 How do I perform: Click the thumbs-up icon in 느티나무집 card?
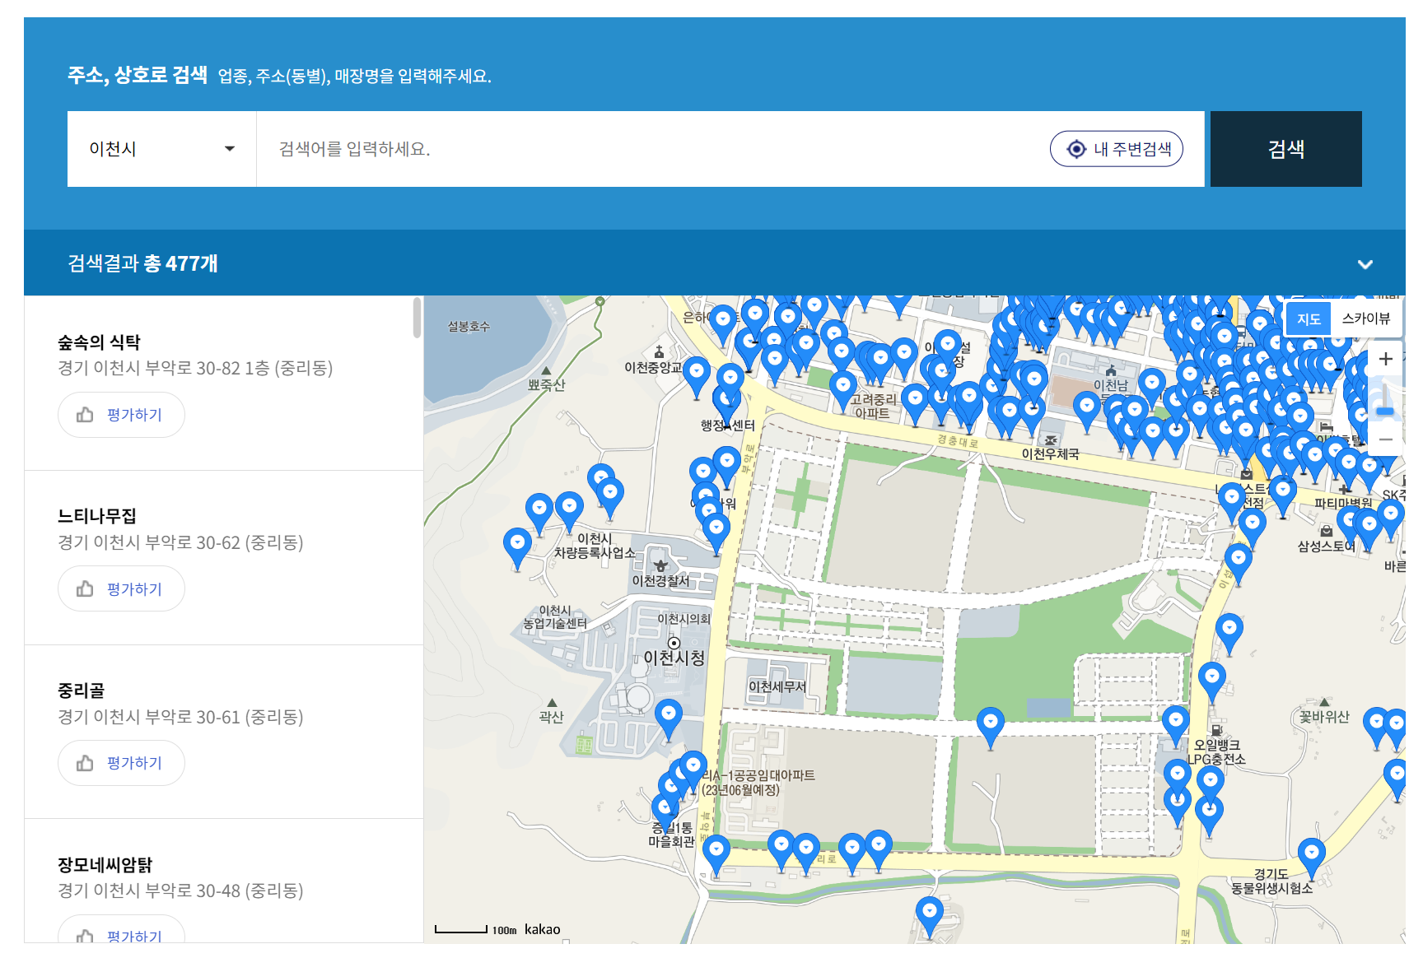pyautogui.click(x=85, y=589)
